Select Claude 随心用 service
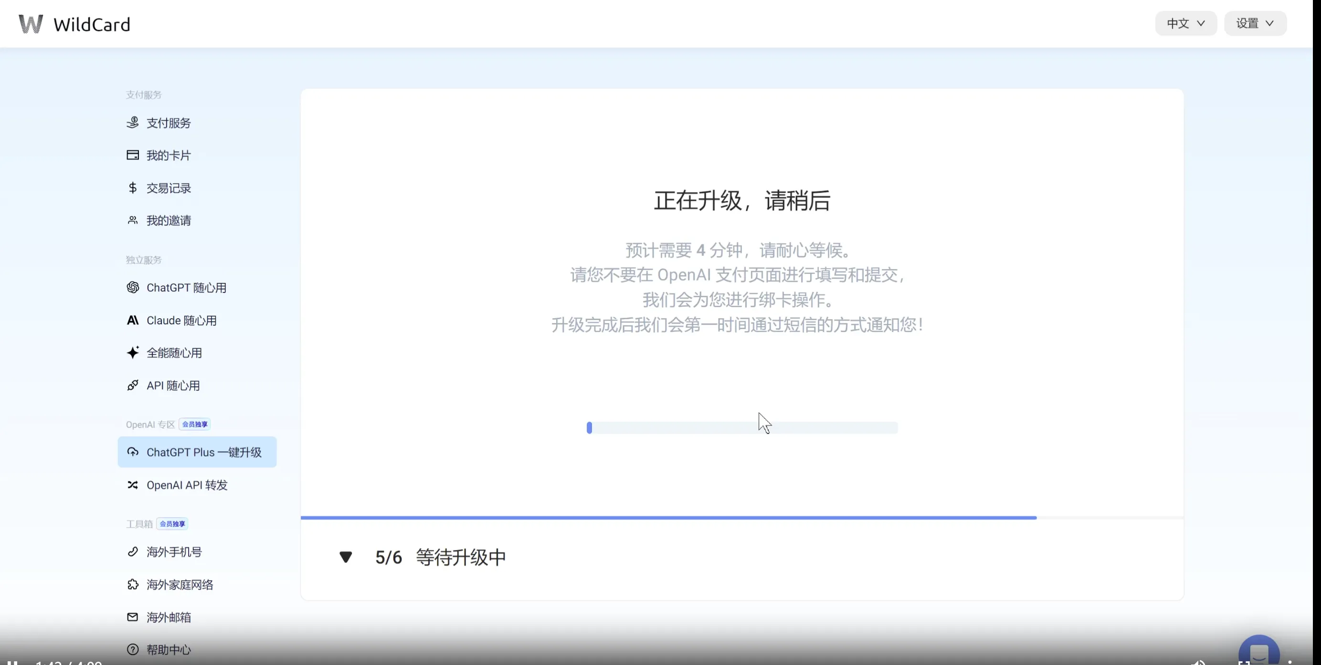This screenshot has width=1321, height=665. [x=181, y=321]
